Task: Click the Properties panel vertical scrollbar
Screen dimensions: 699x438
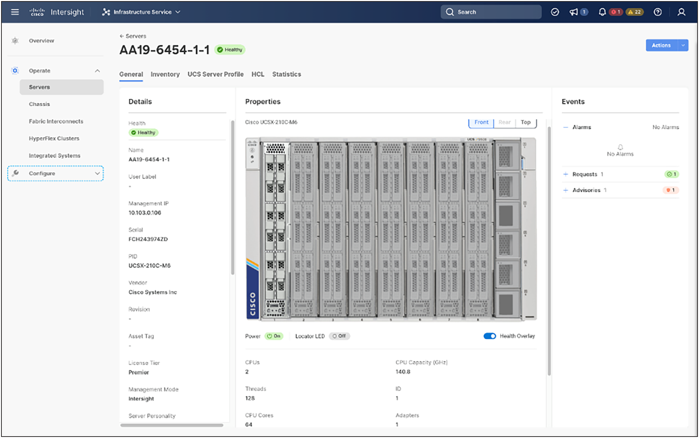Action: (x=549, y=251)
